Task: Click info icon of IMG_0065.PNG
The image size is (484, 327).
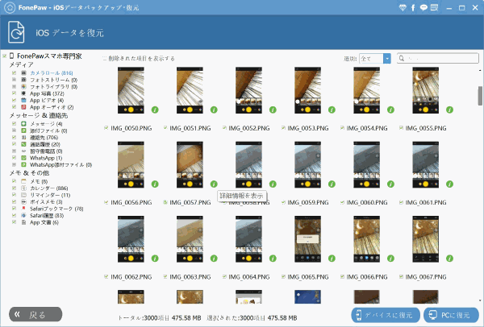Action: 332,259
